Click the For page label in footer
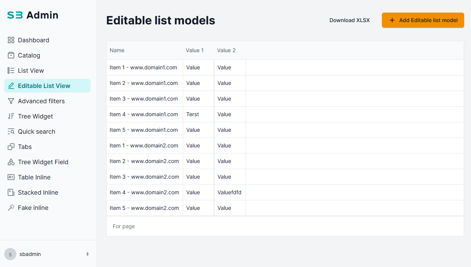Viewport: 471px width, 267px height. click(124, 226)
